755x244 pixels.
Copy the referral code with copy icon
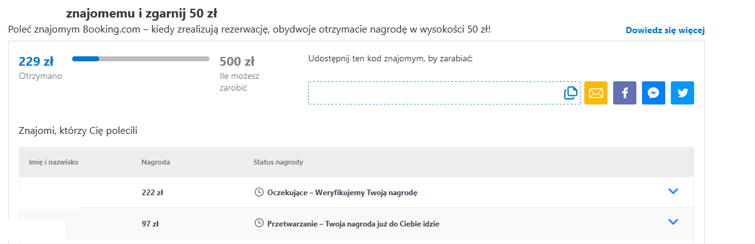tap(570, 93)
